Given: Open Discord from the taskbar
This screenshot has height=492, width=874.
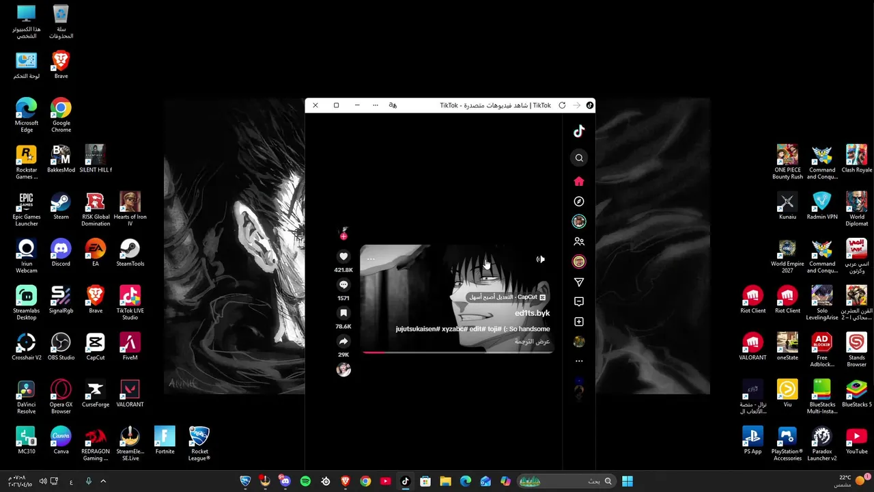Looking at the screenshot, I should click(285, 481).
